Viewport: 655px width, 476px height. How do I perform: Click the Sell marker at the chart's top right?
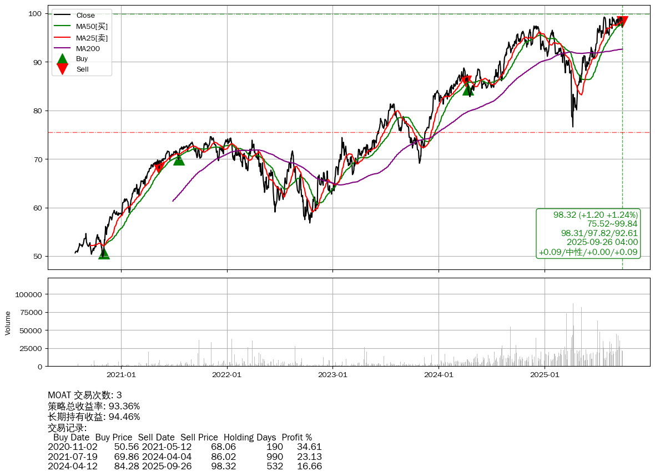click(622, 21)
